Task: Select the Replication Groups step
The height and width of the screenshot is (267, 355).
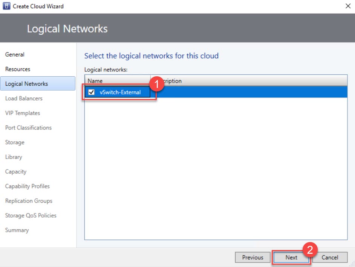Action: [x=29, y=201]
